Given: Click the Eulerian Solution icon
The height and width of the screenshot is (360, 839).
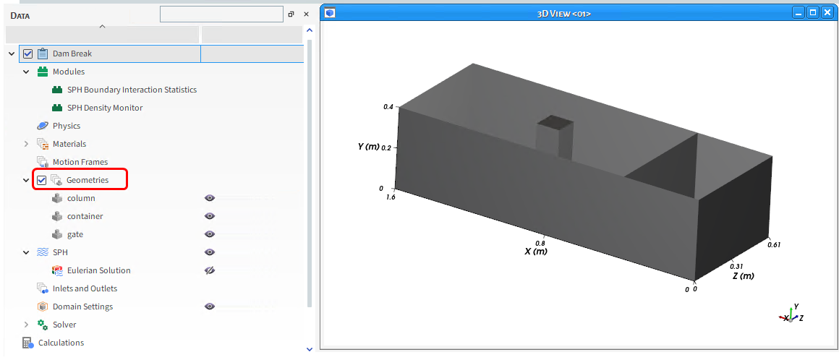Looking at the screenshot, I should pyautogui.click(x=57, y=270).
